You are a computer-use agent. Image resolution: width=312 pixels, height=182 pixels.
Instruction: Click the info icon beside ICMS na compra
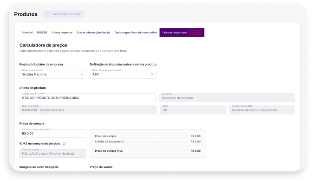pos(64,143)
